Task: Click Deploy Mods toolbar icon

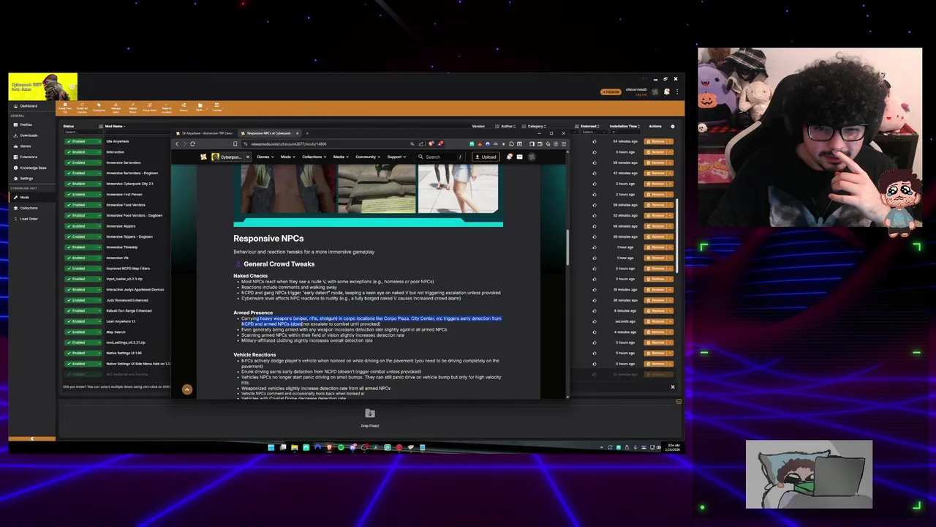Action: [132, 108]
